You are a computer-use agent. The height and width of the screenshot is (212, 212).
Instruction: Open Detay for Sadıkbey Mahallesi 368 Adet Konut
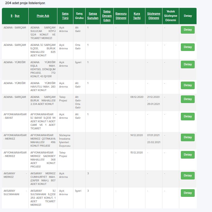188,155
